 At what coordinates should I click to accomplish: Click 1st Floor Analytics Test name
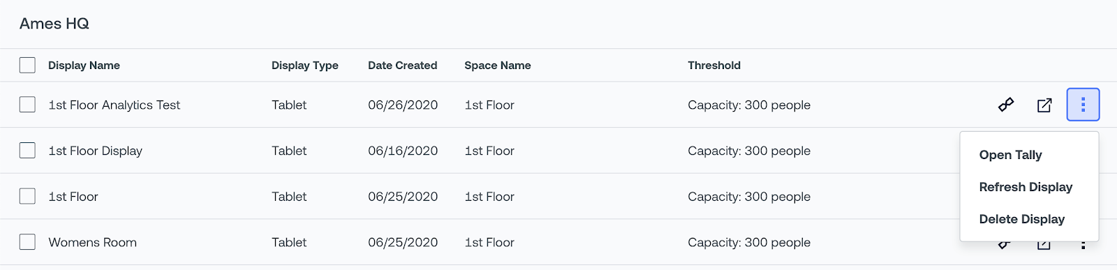click(x=114, y=105)
